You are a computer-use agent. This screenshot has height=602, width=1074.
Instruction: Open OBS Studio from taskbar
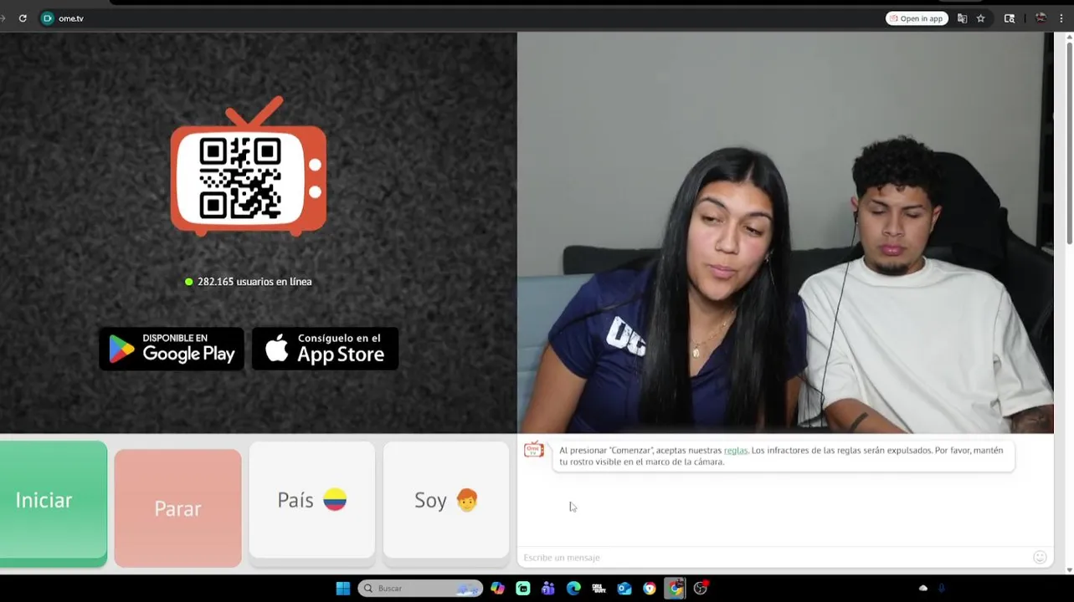[701, 589]
